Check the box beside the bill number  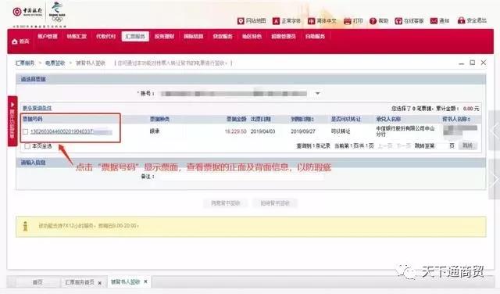pyautogui.click(x=26, y=131)
